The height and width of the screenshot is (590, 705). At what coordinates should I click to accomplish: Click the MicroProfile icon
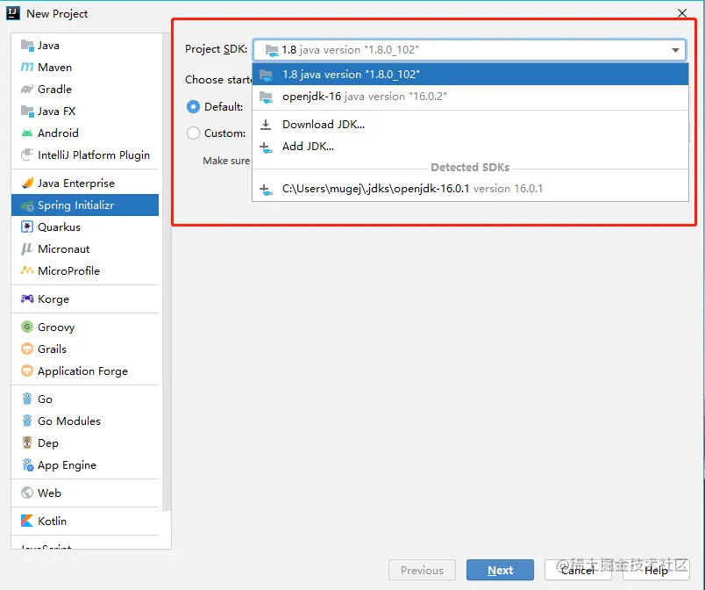[x=27, y=270]
